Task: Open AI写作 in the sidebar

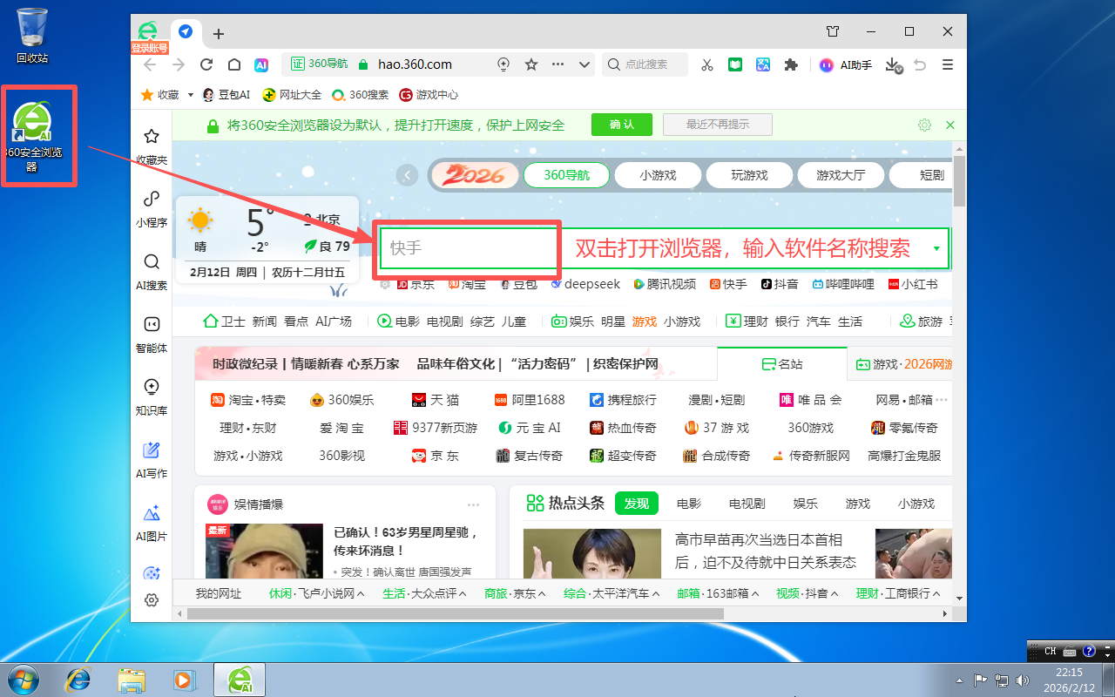Action: [x=152, y=460]
